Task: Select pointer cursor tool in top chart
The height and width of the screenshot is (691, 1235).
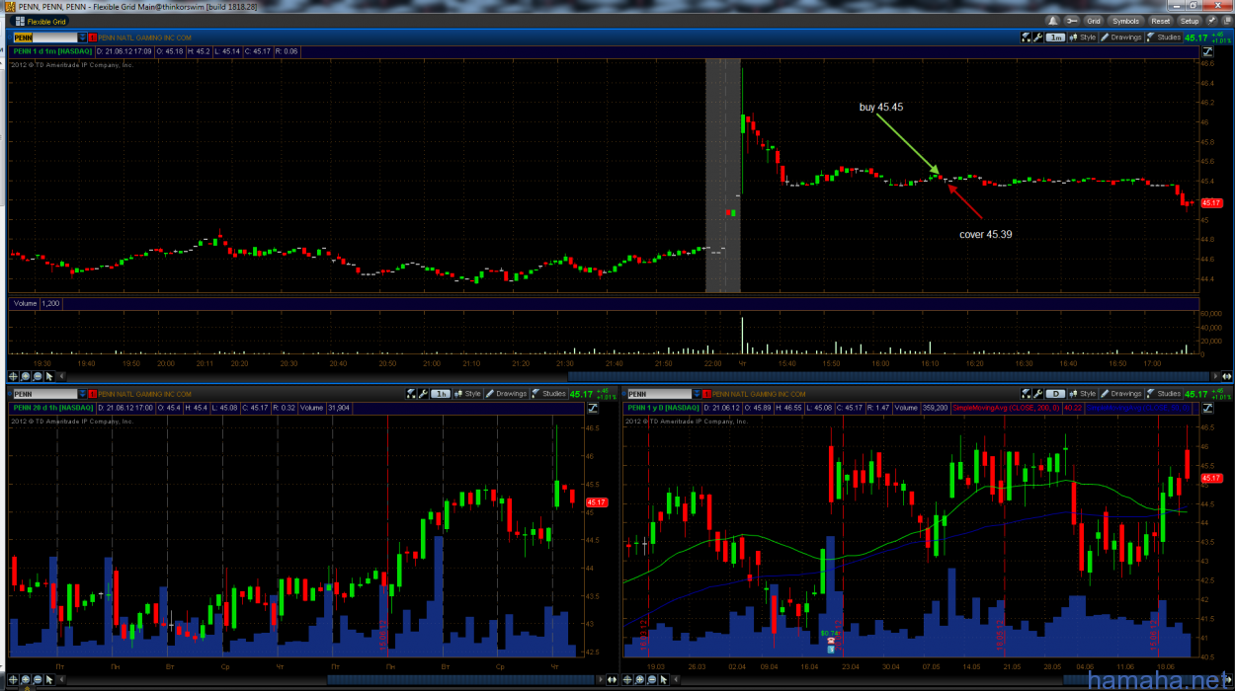Action: click(x=49, y=376)
